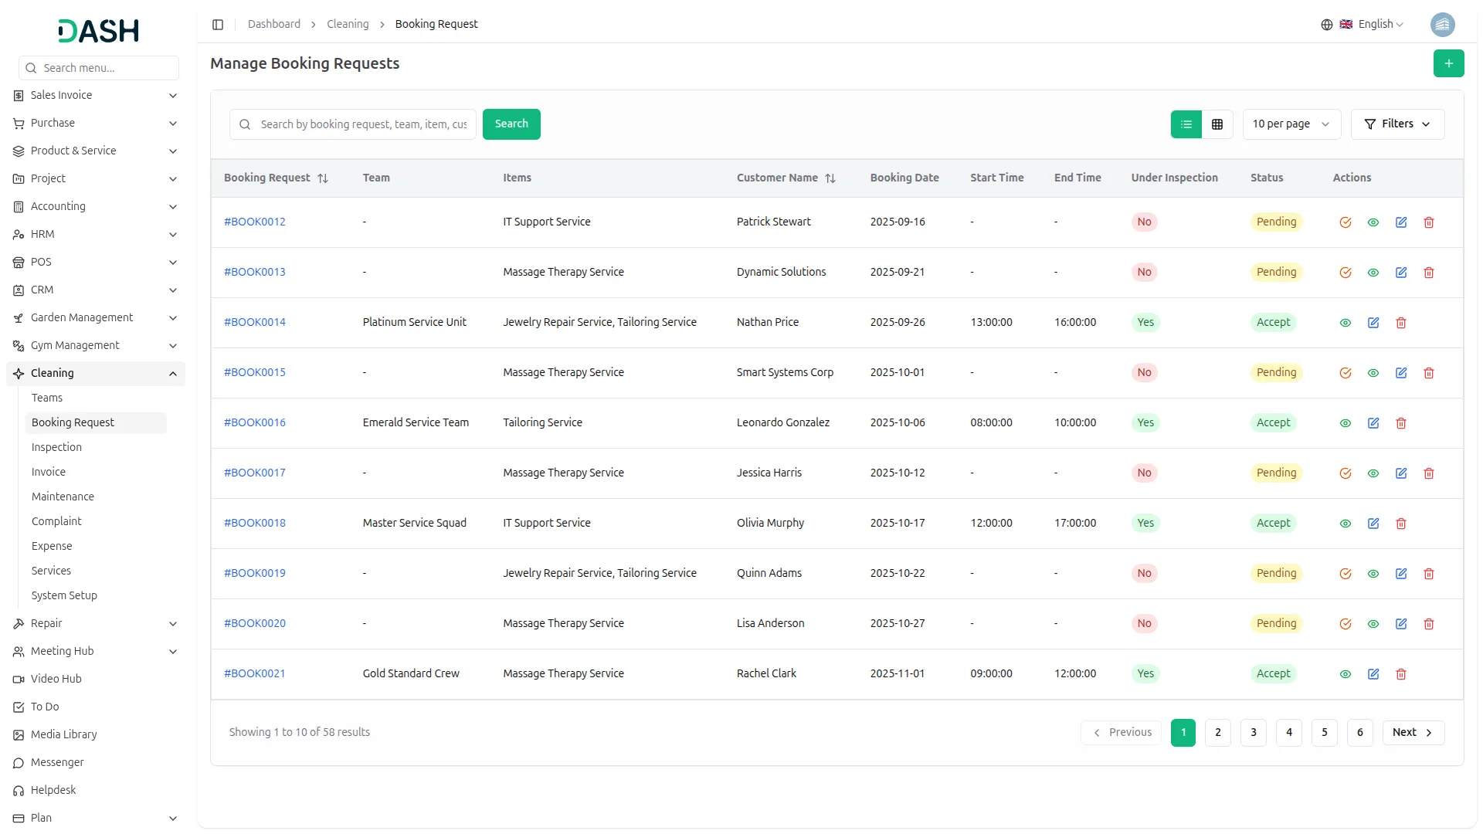Screen dimensions: 1483x834
Task: View booking #BOOK0021 with eye icon
Action: tap(1345, 674)
